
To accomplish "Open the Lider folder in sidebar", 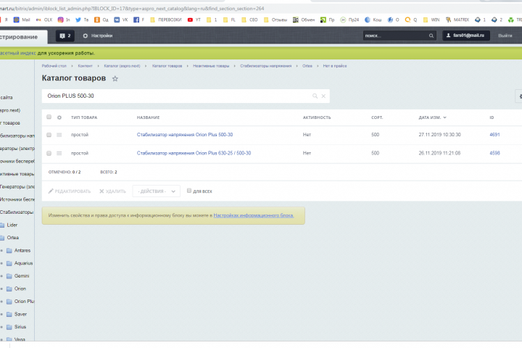I will tap(12, 225).
